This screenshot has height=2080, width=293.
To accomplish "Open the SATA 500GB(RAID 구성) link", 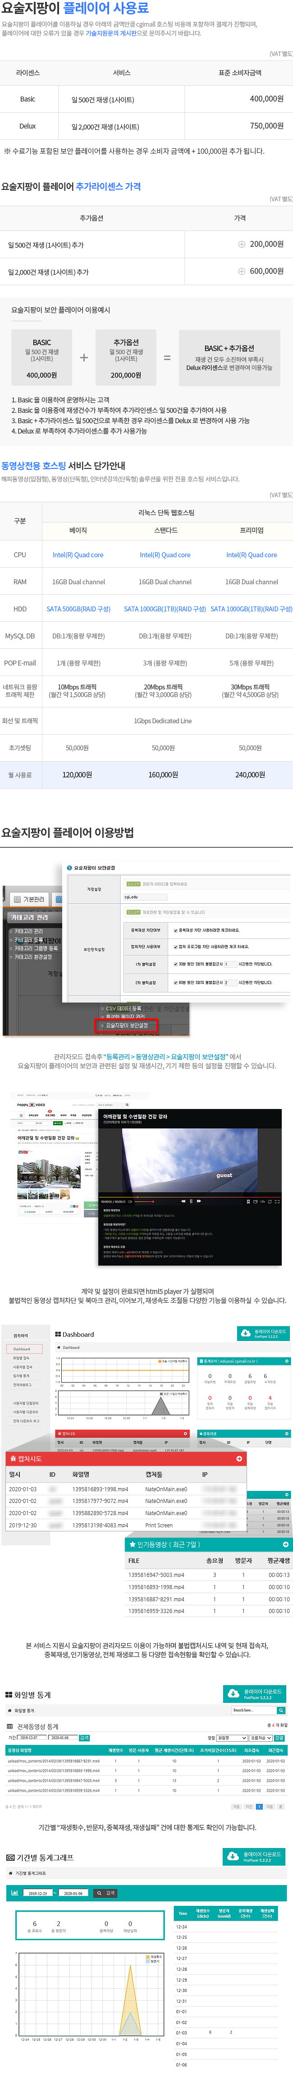I will tap(78, 609).
